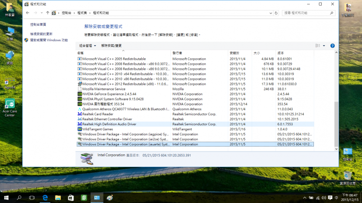Refresh the address bar location
362x203 pixels.
click(276, 13)
